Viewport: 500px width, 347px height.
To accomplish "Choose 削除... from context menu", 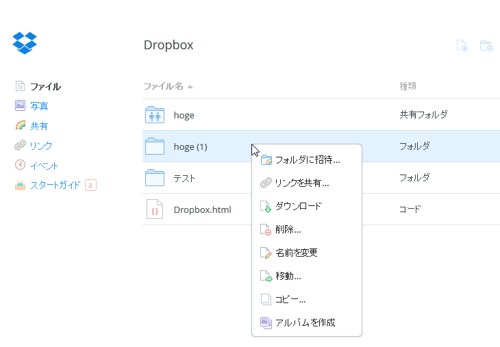I will [x=307, y=229].
